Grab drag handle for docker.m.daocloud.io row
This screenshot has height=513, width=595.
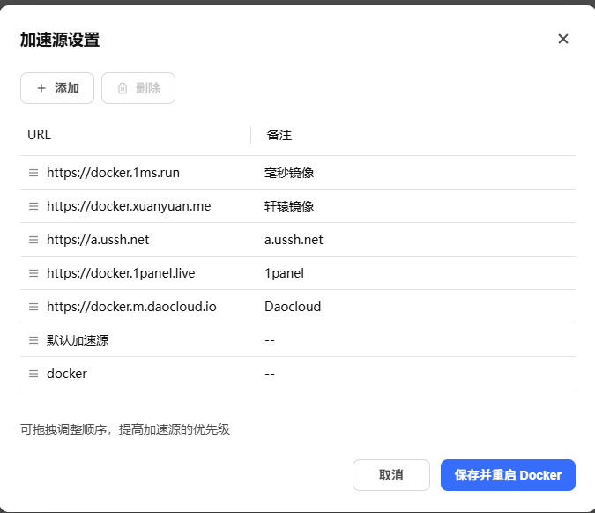[33, 307]
